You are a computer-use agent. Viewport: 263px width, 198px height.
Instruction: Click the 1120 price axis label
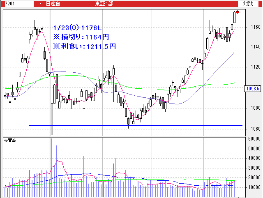click(255, 67)
